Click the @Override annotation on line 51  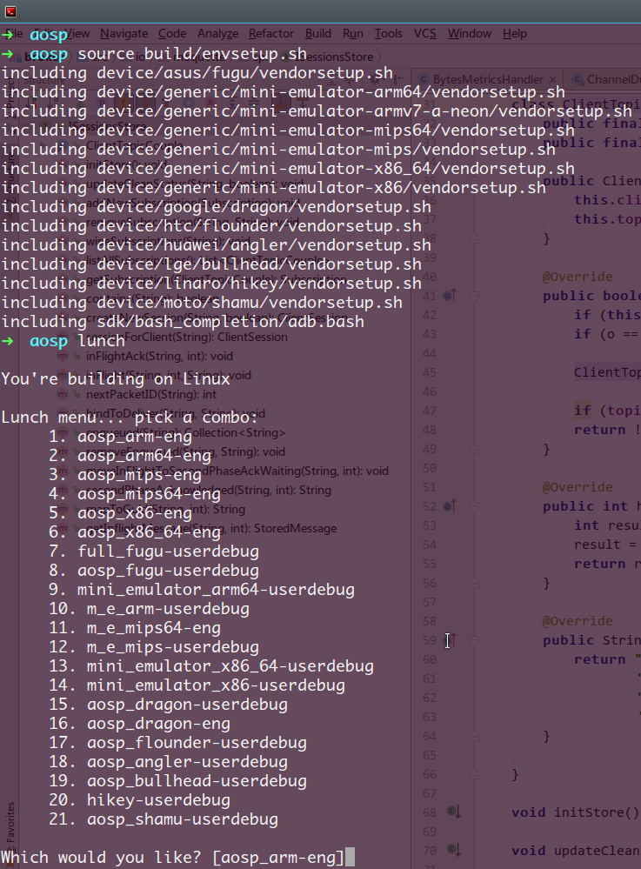(578, 487)
